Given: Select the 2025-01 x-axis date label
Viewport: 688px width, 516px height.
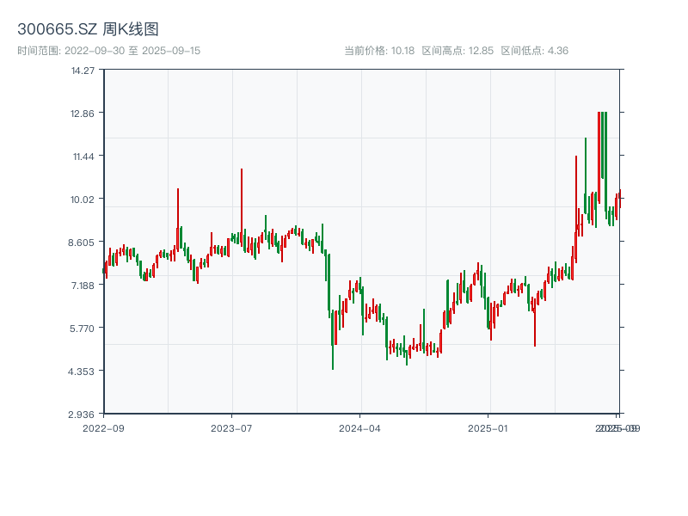Looking at the screenshot, I should (489, 427).
